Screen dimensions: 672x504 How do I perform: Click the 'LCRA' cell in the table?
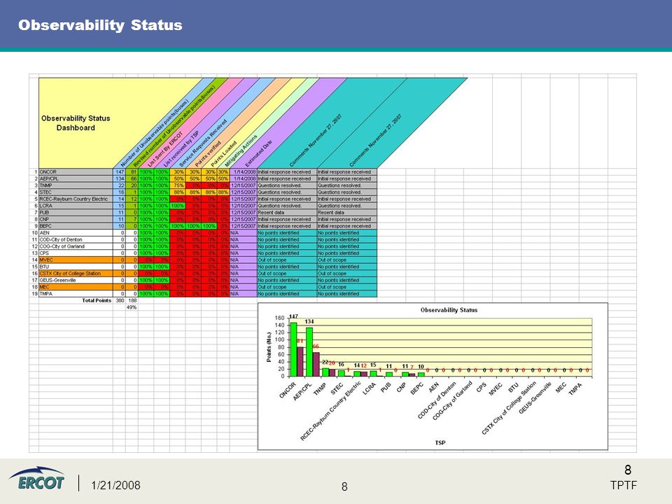(76, 206)
